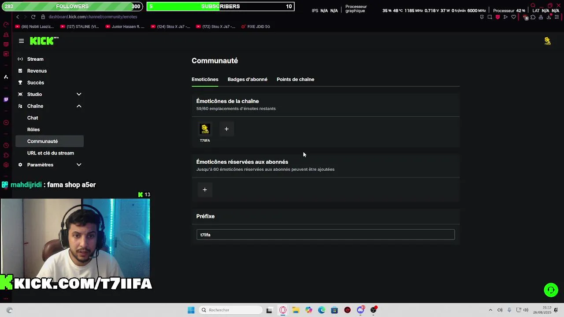Open the snapshot capture icon
Viewport: 564px width, 317px height.
(490, 17)
